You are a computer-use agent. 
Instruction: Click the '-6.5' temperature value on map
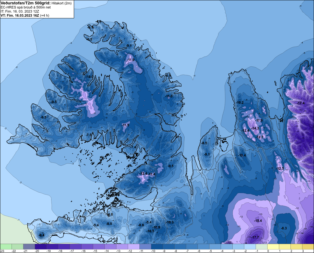click(x=89, y=40)
